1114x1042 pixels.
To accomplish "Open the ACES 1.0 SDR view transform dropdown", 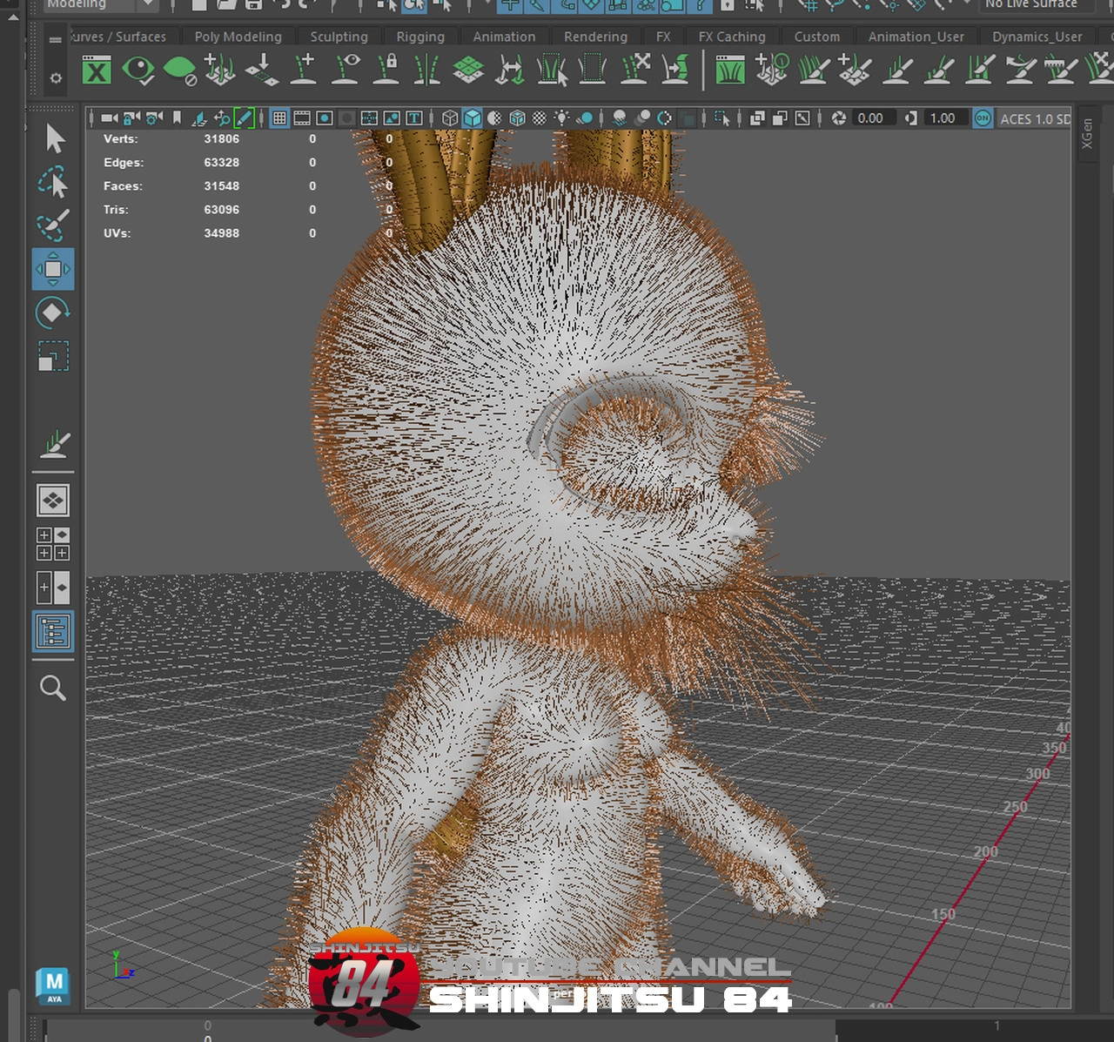I will [1035, 118].
